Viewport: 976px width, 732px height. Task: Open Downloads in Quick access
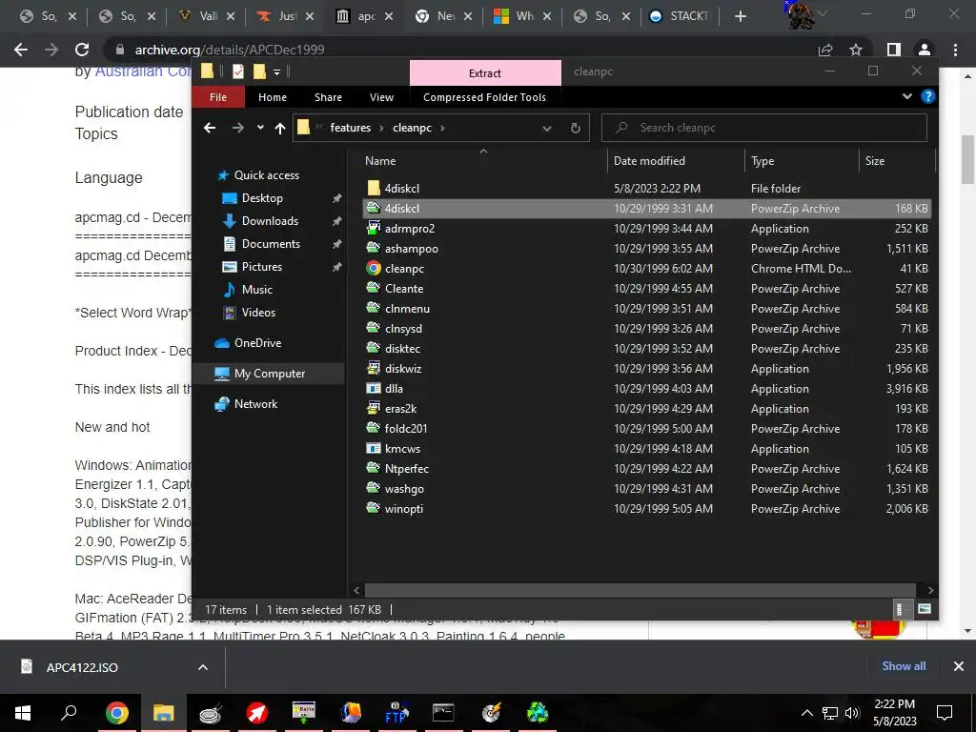click(x=270, y=221)
